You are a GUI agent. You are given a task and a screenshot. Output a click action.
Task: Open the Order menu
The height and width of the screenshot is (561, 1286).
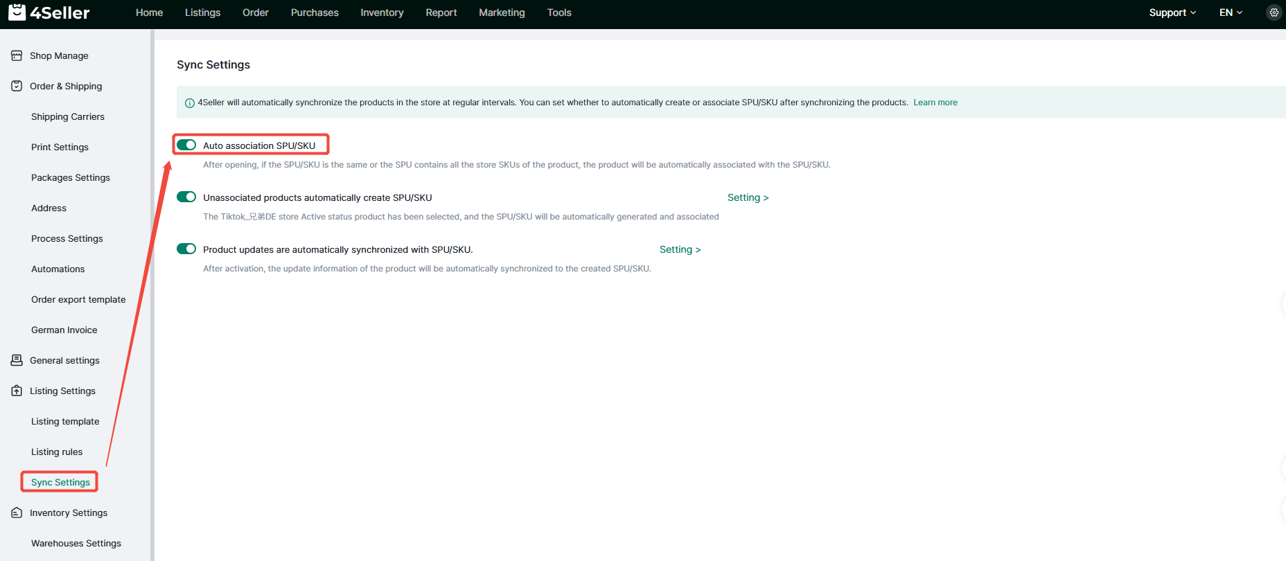256,12
